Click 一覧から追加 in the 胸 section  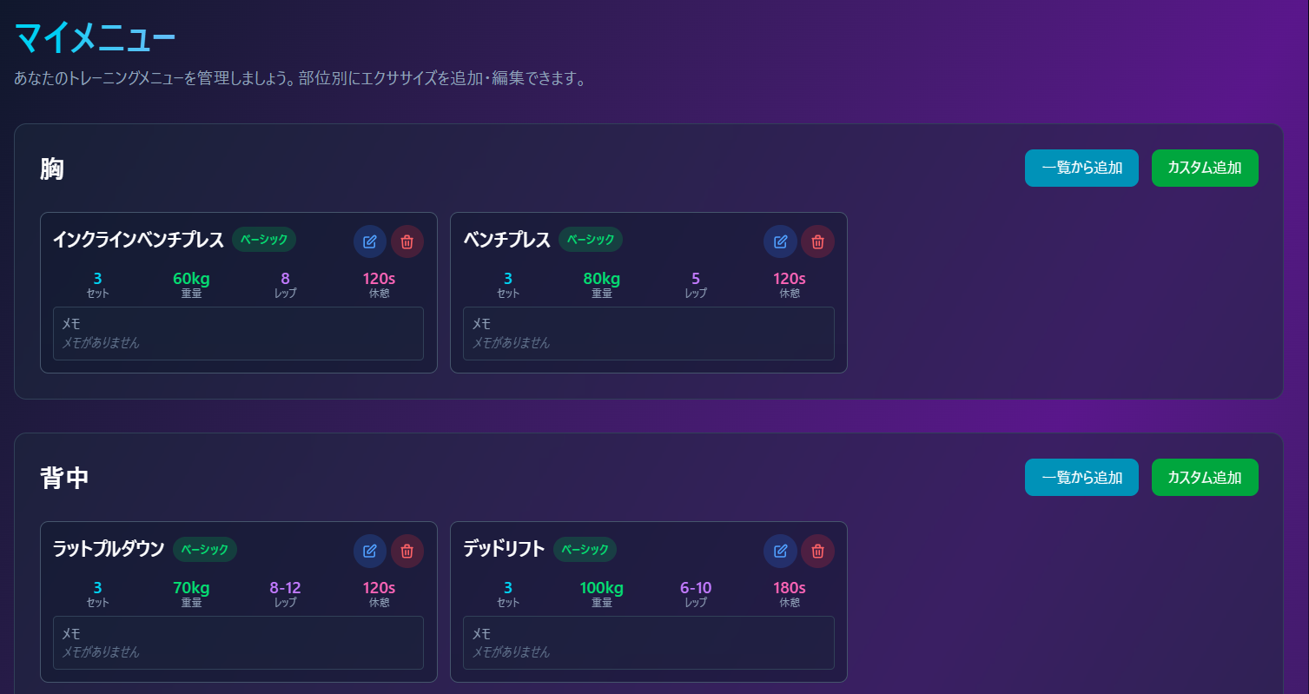pyautogui.click(x=1081, y=168)
